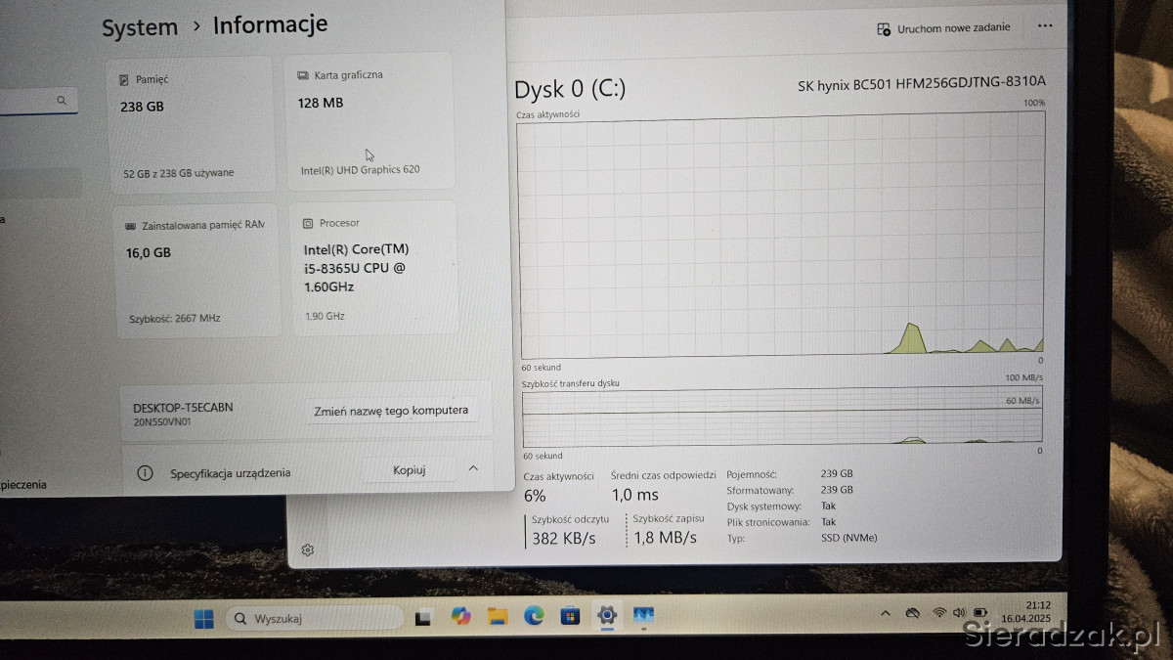Open Microsoft Store from the taskbar
The image size is (1173, 660).
[x=570, y=616]
